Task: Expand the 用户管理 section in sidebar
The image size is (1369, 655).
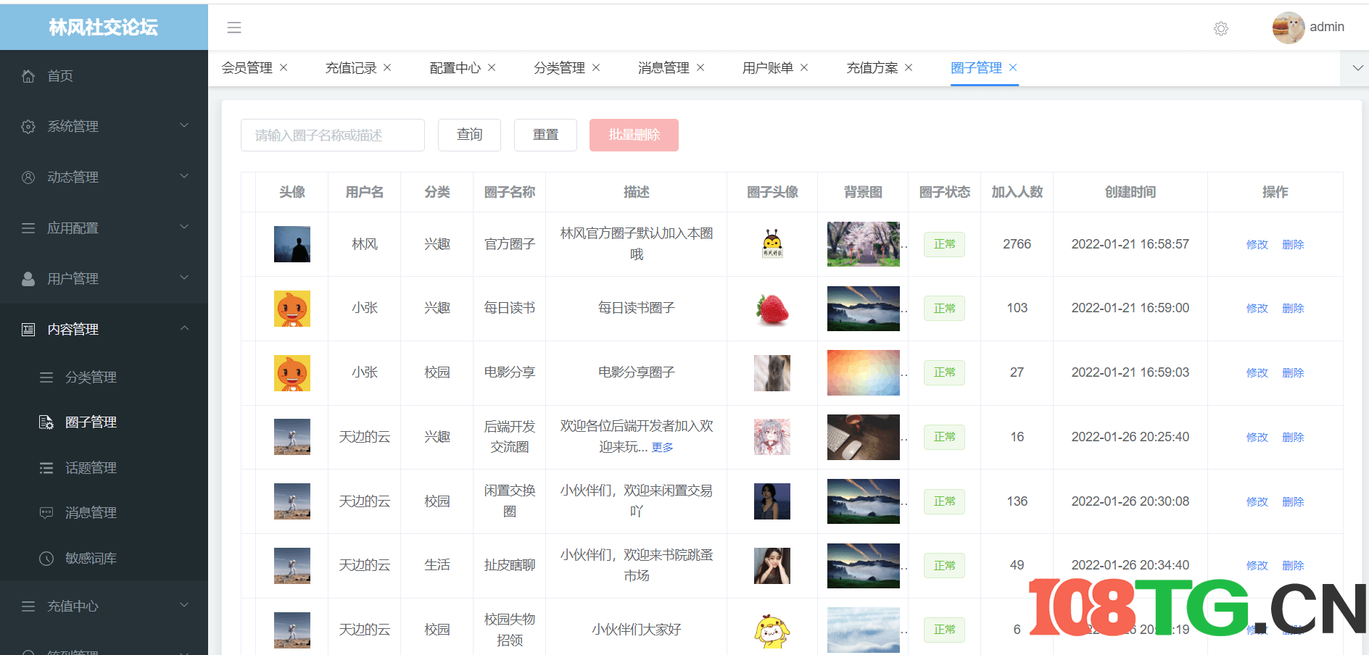Action: pyautogui.click(x=73, y=278)
